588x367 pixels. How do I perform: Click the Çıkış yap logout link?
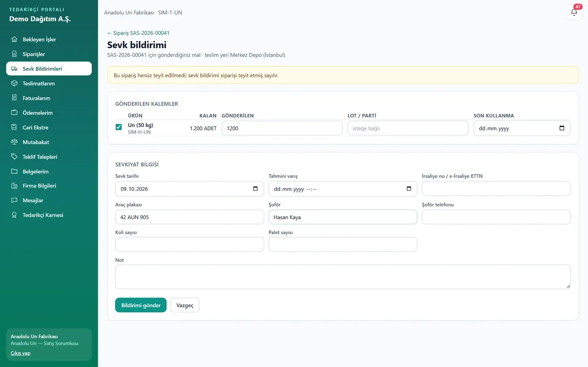tap(20, 353)
